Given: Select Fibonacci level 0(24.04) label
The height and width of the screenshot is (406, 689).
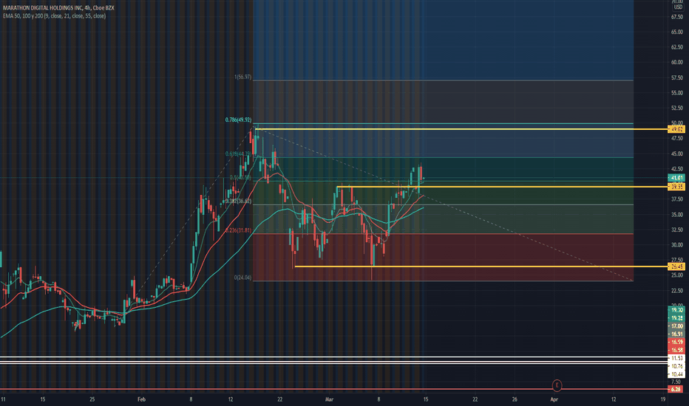Looking at the screenshot, I should (242, 278).
